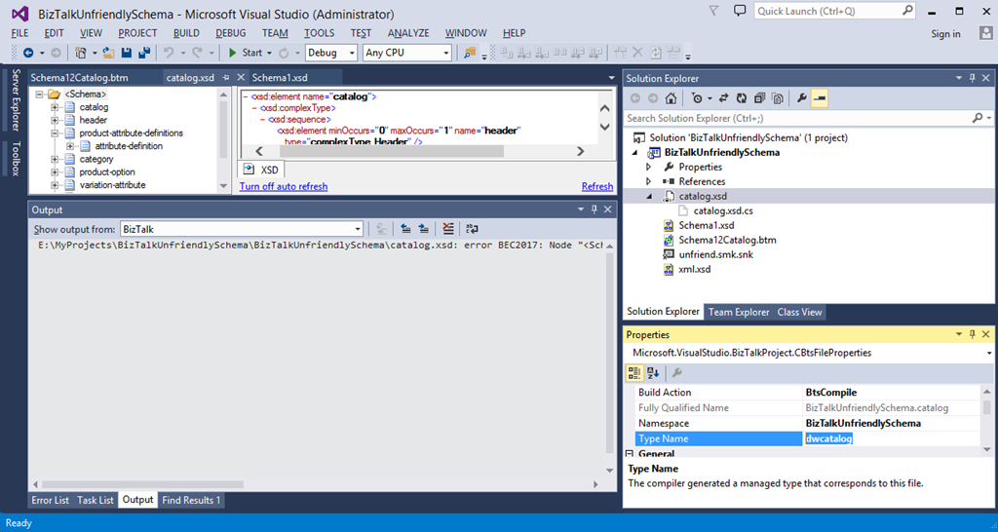This screenshot has height=532, width=998.
Task: Click the Properties wrench icon in Solution Explorer
Action: [x=802, y=98]
